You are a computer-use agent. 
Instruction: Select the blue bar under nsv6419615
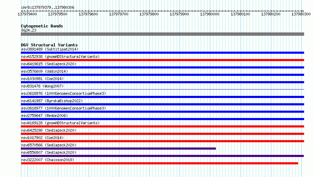(162, 67)
